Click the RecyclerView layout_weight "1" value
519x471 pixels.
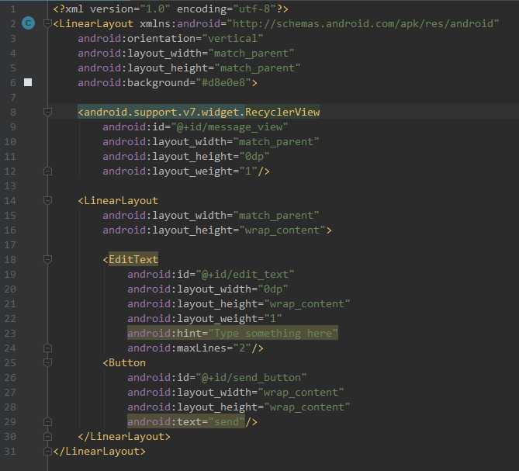[x=248, y=171]
